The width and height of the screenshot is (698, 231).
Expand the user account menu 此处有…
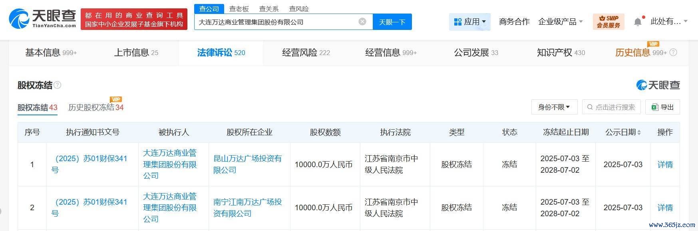pos(669,22)
